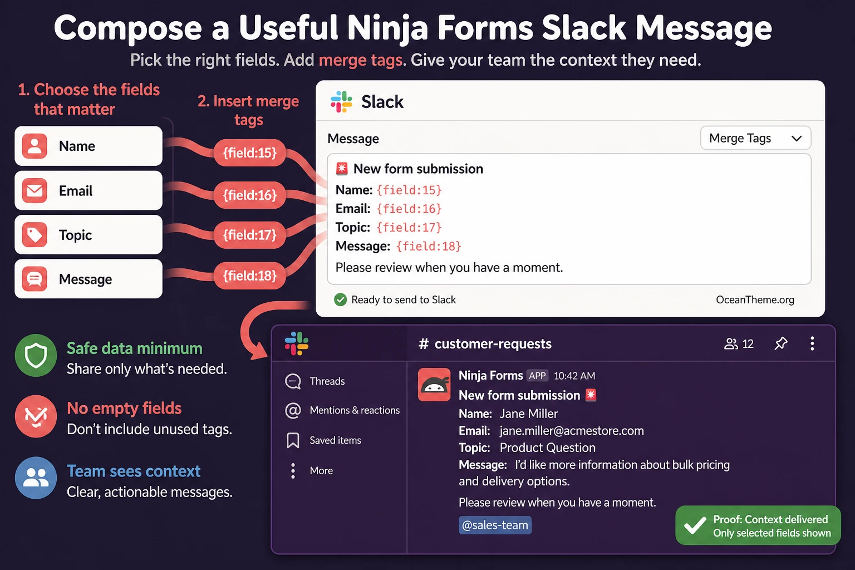Click the Ninja Forms sender name
The height and width of the screenshot is (570, 855).
pyautogui.click(x=490, y=376)
